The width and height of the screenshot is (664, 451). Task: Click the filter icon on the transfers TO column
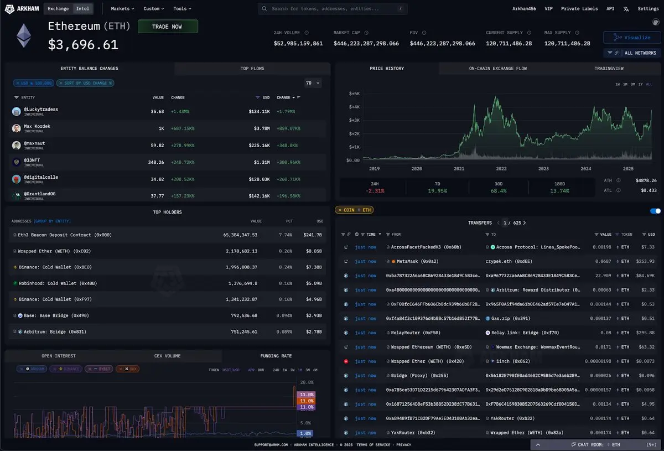(487, 235)
